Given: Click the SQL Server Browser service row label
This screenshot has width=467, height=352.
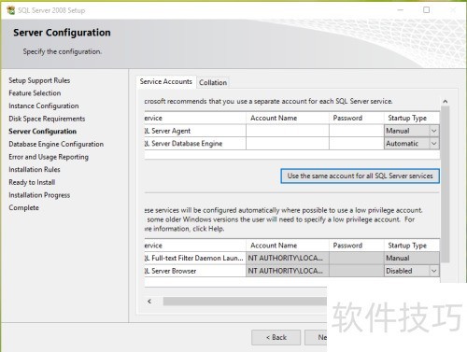Looking at the screenshot, I should tap(195, 271).
